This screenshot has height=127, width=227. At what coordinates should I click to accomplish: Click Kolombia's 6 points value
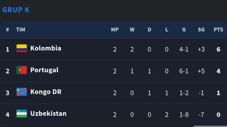pos(219,50)
